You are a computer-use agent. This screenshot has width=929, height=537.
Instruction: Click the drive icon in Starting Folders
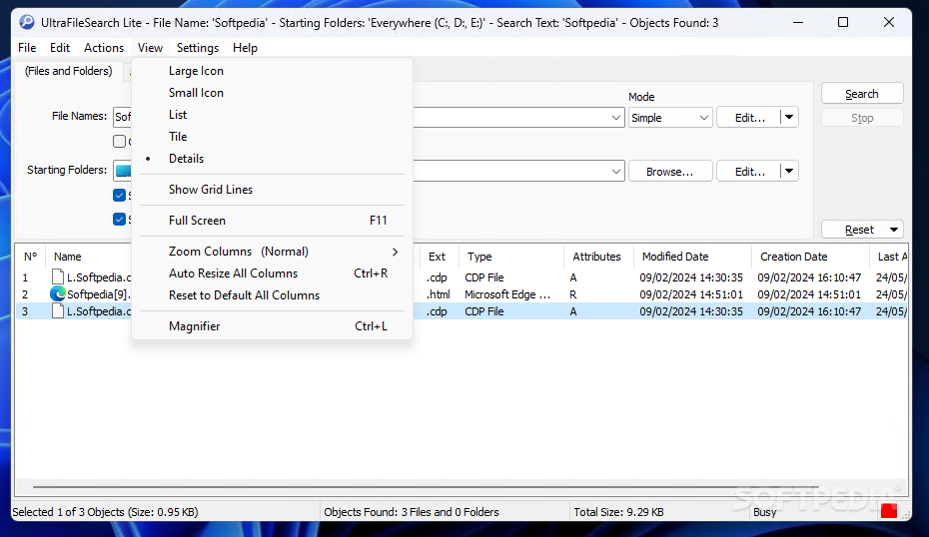pyautogui.click(x=123, y=171)
